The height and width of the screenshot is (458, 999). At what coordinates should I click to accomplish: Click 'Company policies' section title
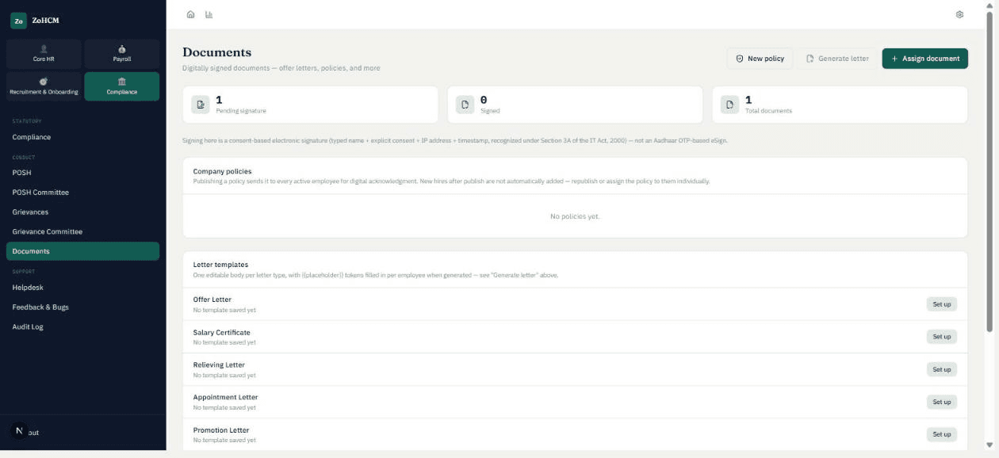point(222,171)
